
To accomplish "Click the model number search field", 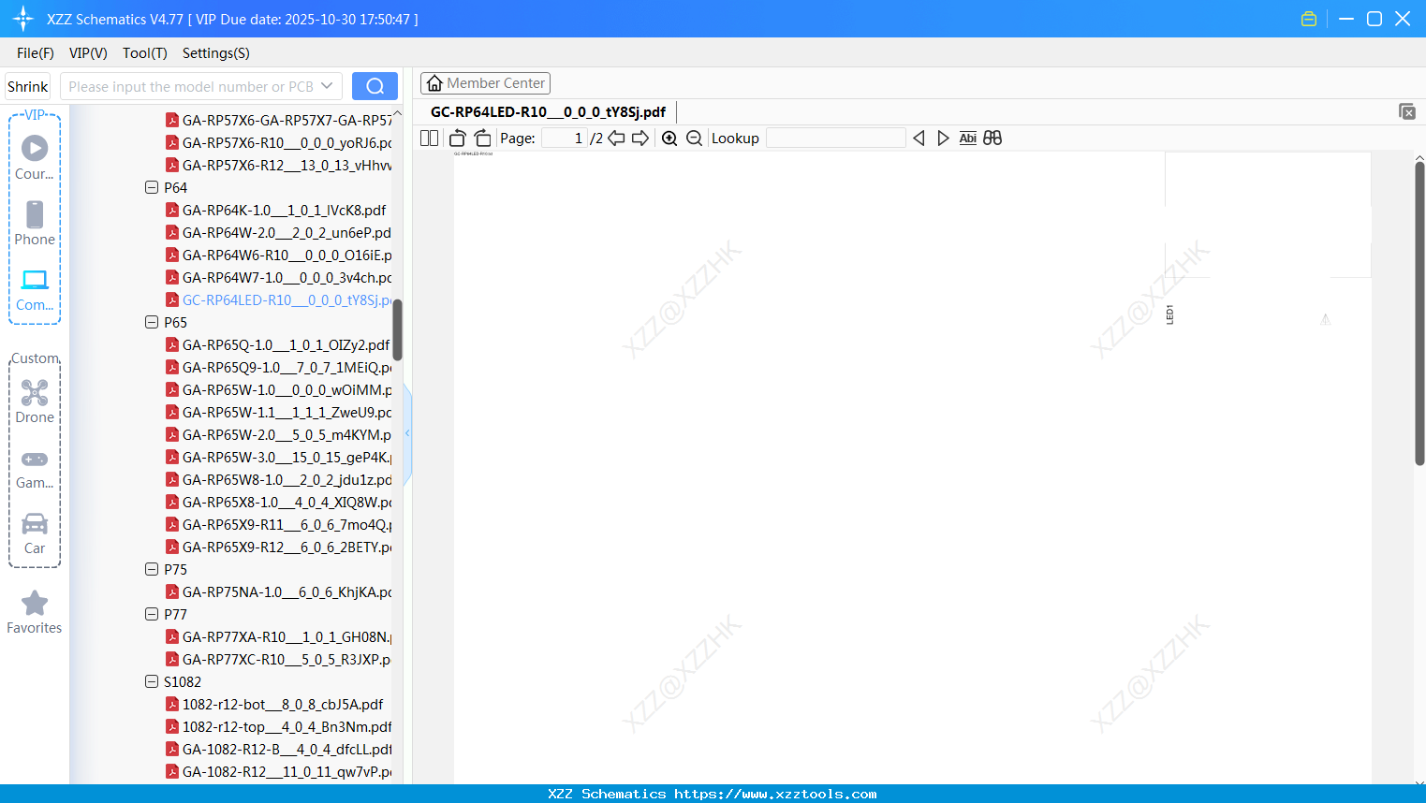I will 191,86.
